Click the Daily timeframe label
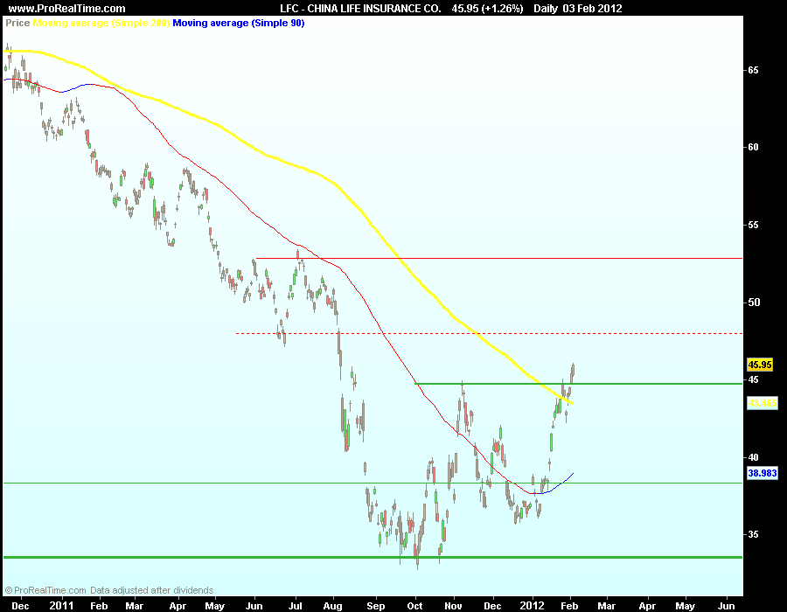The image size is (787, 612). click(x=546, y=9)
